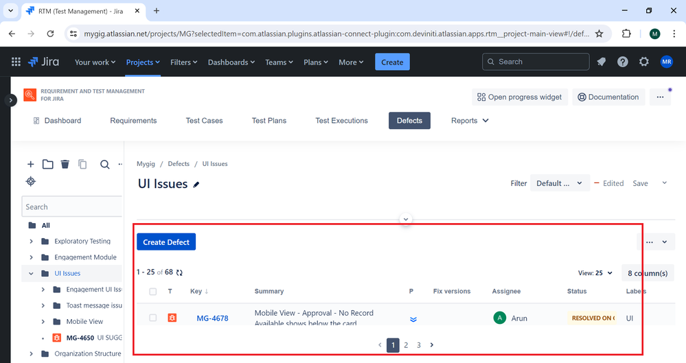Screen dimensions: 686x363
Task: Select all defects header checkbox
Action: click(152, 291)
